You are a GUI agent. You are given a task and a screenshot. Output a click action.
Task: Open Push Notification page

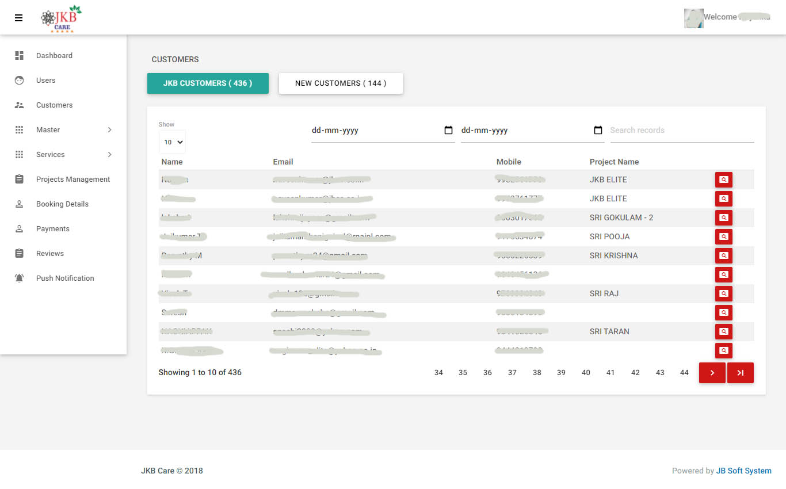click(x=63, y=278)
